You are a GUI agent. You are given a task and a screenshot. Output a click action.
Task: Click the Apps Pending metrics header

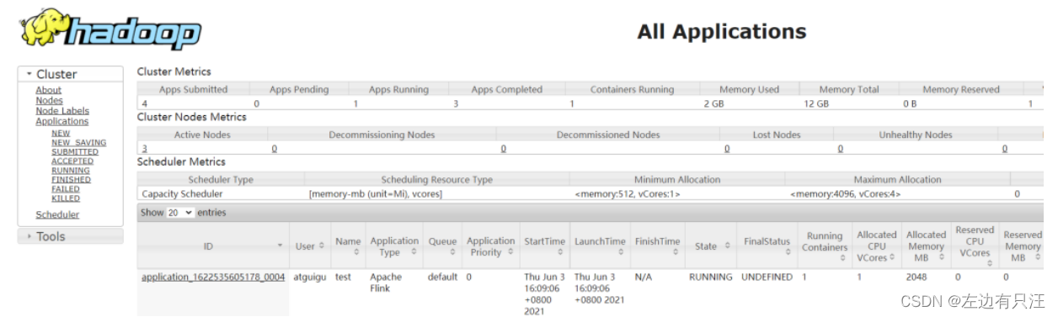[298, 89]
